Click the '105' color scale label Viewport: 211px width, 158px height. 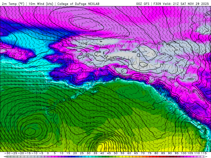click(190, 153)
